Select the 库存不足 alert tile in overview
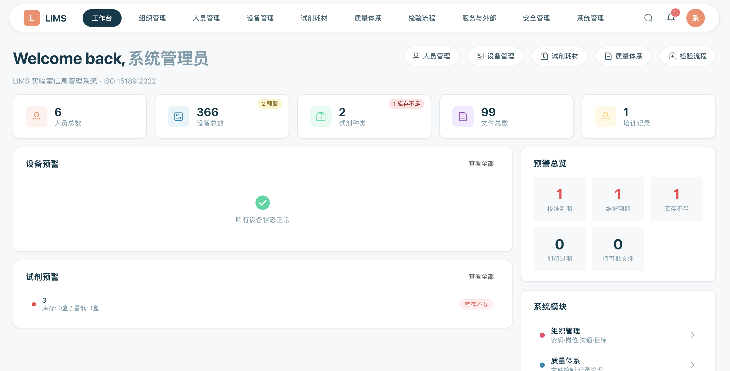This screenshot has width=730, height=371. pos(676,199)
